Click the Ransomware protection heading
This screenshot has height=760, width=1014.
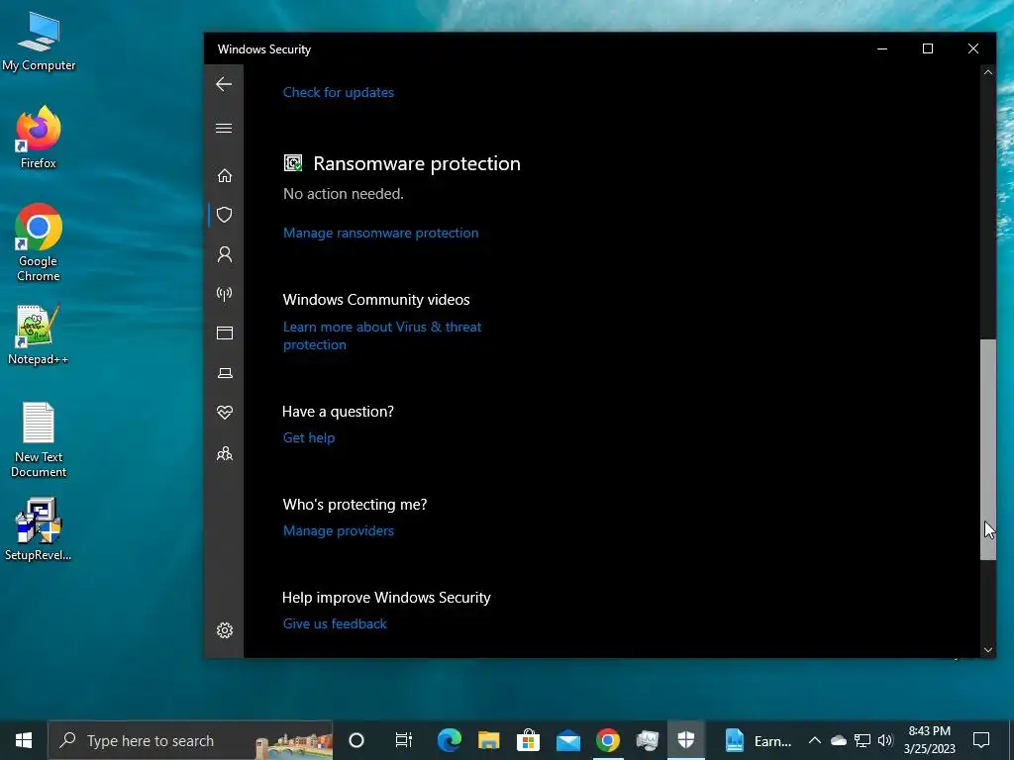click(417, 163)
